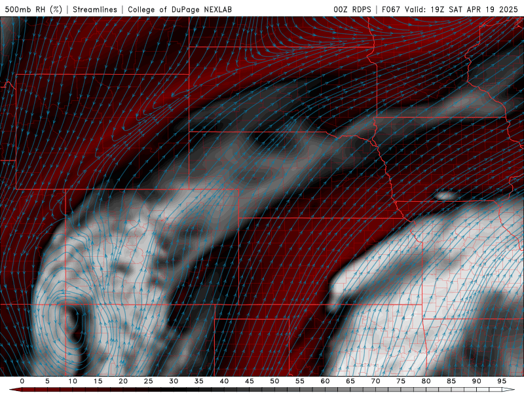This screenshot has height=393, width=524.
Task: Click the colorbar value 15
Action: [x=98, y=381]
